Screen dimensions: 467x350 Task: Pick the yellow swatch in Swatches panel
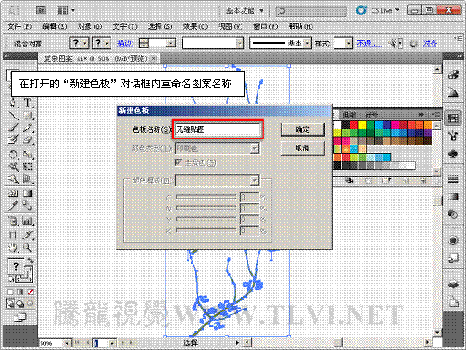coord(362,124)
